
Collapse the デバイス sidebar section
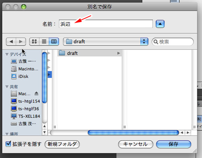click(7, 54)
